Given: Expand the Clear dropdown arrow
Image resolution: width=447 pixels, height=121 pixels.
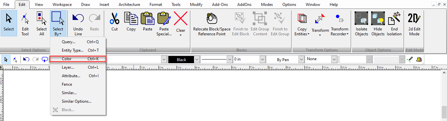Looking at the screenshot, I should pyautogui.click(x=180, y=35).
